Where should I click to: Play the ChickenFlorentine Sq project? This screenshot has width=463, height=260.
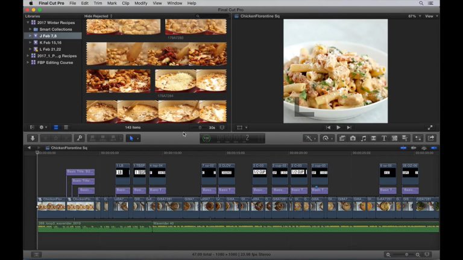coord(338,128)
